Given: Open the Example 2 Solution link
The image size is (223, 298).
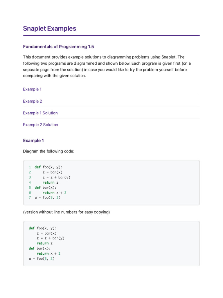Looking at the screenshot, I should [x=40, y=125].
